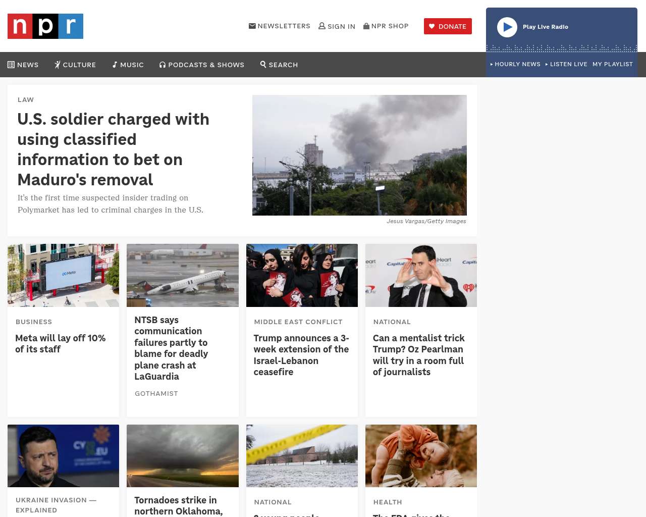Image resolution: width=646 pixels, height=517 pixels.
Task: Click the Polymarket insider trading teaser text
Action: click(x=111, y=204)
